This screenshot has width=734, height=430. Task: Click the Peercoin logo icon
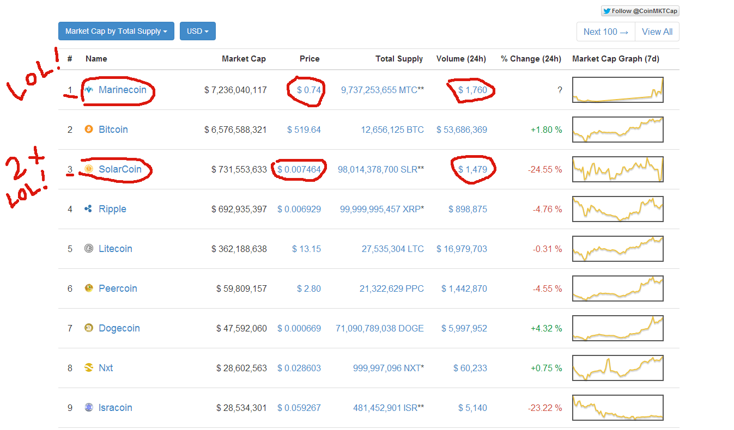[x=89, y=288]
